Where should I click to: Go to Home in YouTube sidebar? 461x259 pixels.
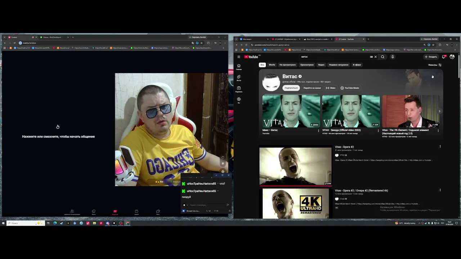point(238,67)
